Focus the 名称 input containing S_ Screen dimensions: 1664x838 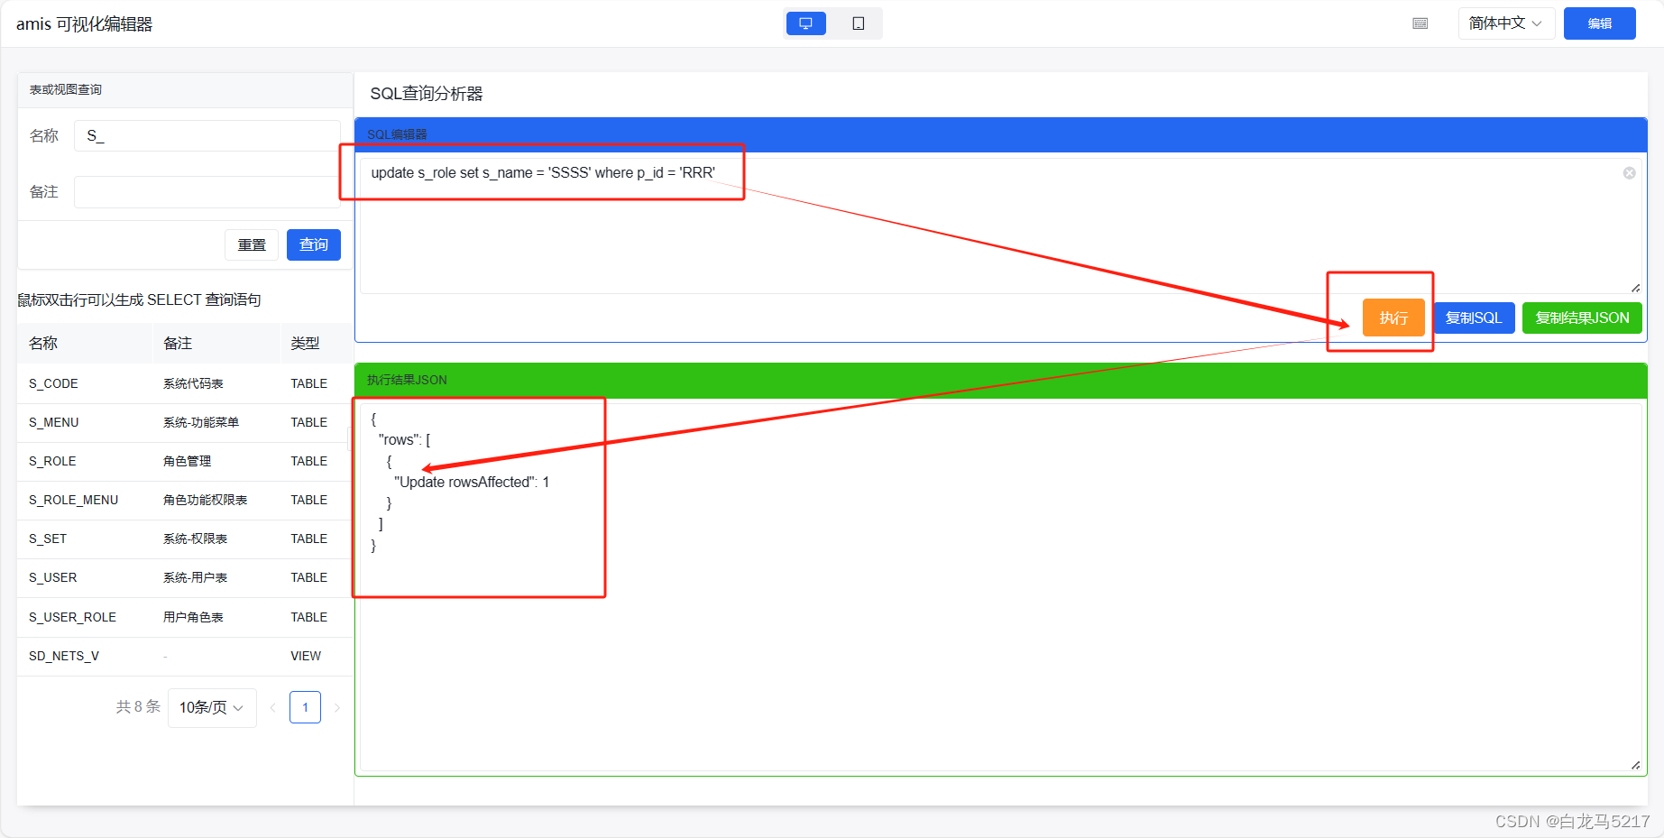[x=207, y=136]
